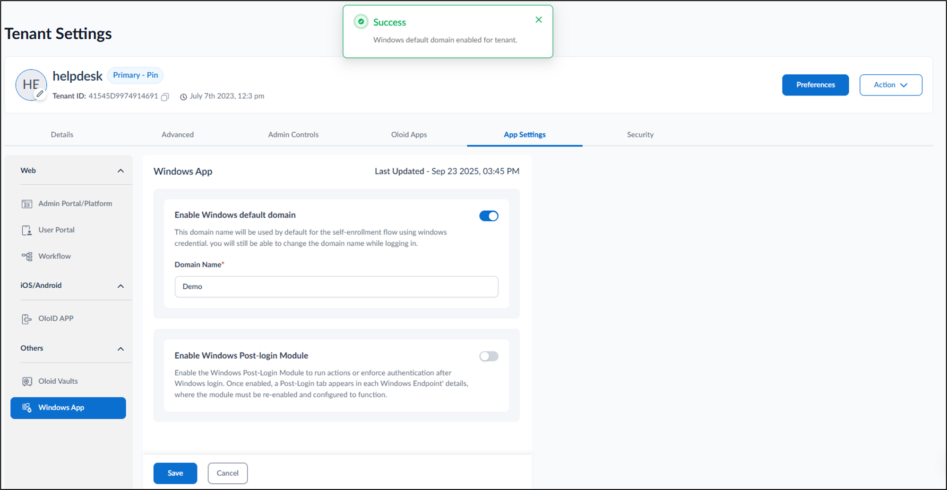Viewport: 947px width, 490px height.
Task: Click the Workflow sidebar icon
Action: pyautogui.click(x=27, y=257)
